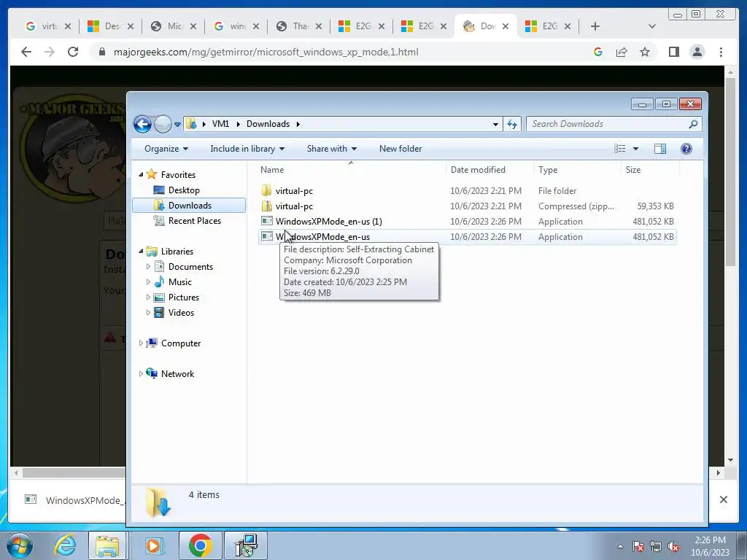
Task: Launch Internet Explorer from taskbar
Action: (65, 545)
